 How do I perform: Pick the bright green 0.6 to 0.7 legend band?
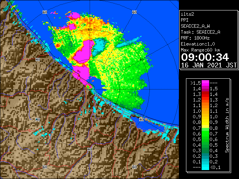point(205,134)
